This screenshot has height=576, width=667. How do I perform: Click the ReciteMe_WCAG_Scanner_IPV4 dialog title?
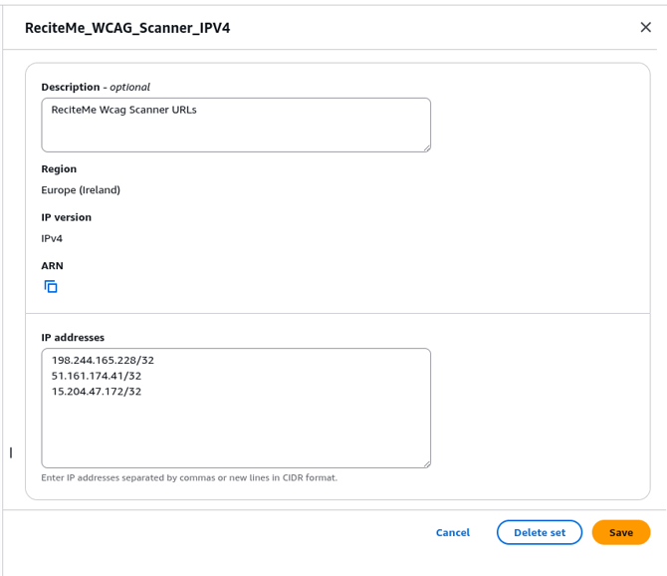(x=128, y=28)
